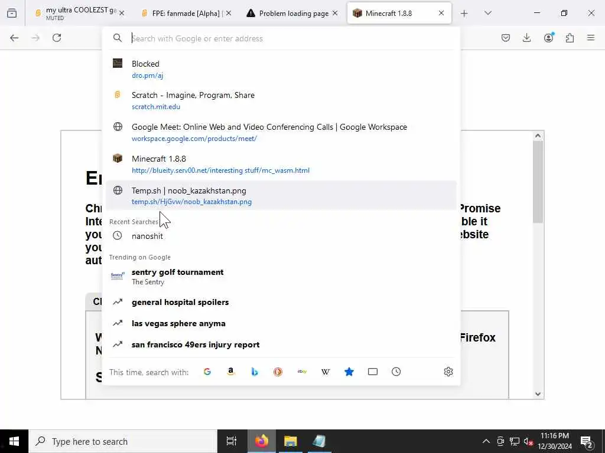Open the taskbar clock and date
605x453 pixels.
click(555, 441)
